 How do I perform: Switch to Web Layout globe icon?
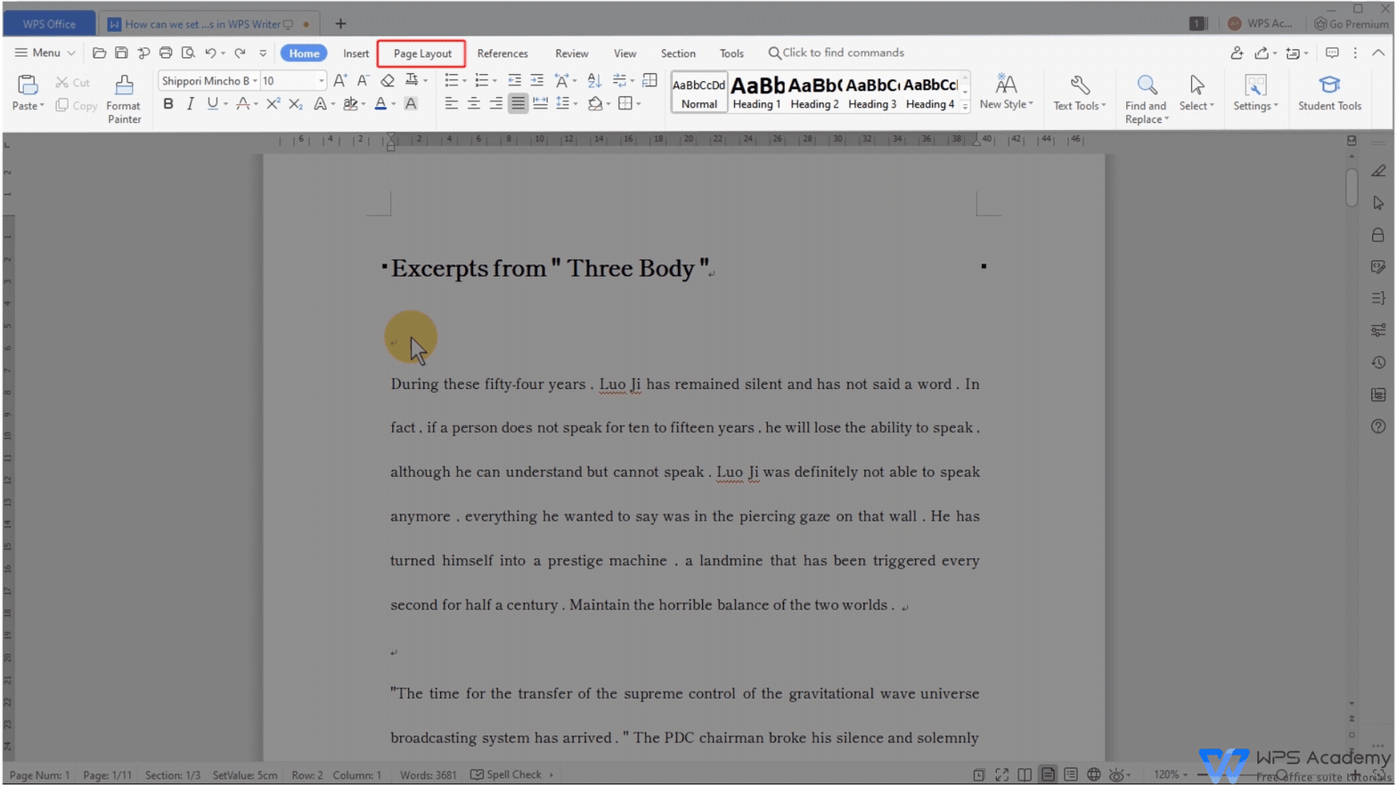(1093, 774)
